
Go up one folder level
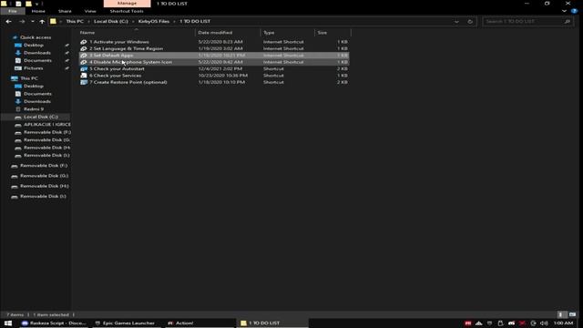pyautogui.click(x=42, y=22)
